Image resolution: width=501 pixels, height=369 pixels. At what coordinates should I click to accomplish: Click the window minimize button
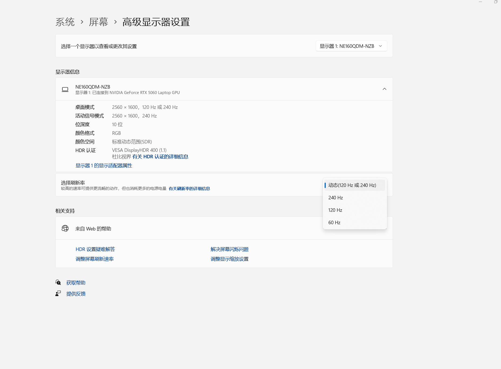coord(480,2)
